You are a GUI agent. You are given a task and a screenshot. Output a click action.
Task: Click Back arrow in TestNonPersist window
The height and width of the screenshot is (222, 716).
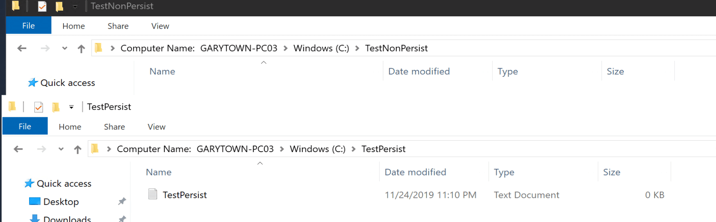click(22, 49)
